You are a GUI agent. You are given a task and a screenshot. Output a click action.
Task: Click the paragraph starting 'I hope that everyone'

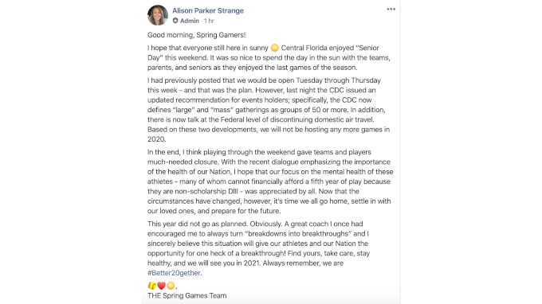pyautogui.click(x=269, y=57)
